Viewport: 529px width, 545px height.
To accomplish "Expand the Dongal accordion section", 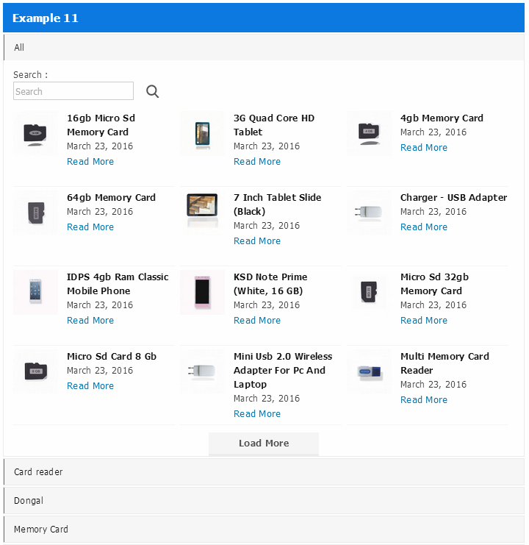I will pos(264,501).
